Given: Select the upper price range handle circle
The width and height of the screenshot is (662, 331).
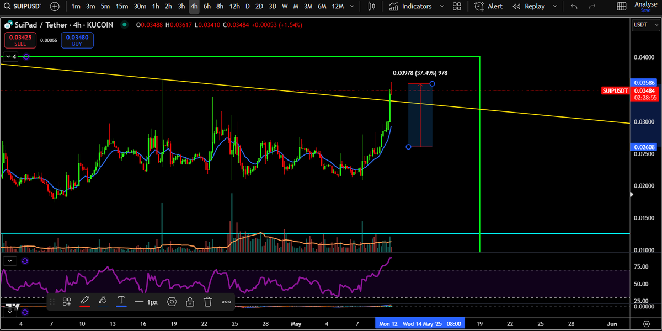Looking at the screenshot, I should click(432, 84).
